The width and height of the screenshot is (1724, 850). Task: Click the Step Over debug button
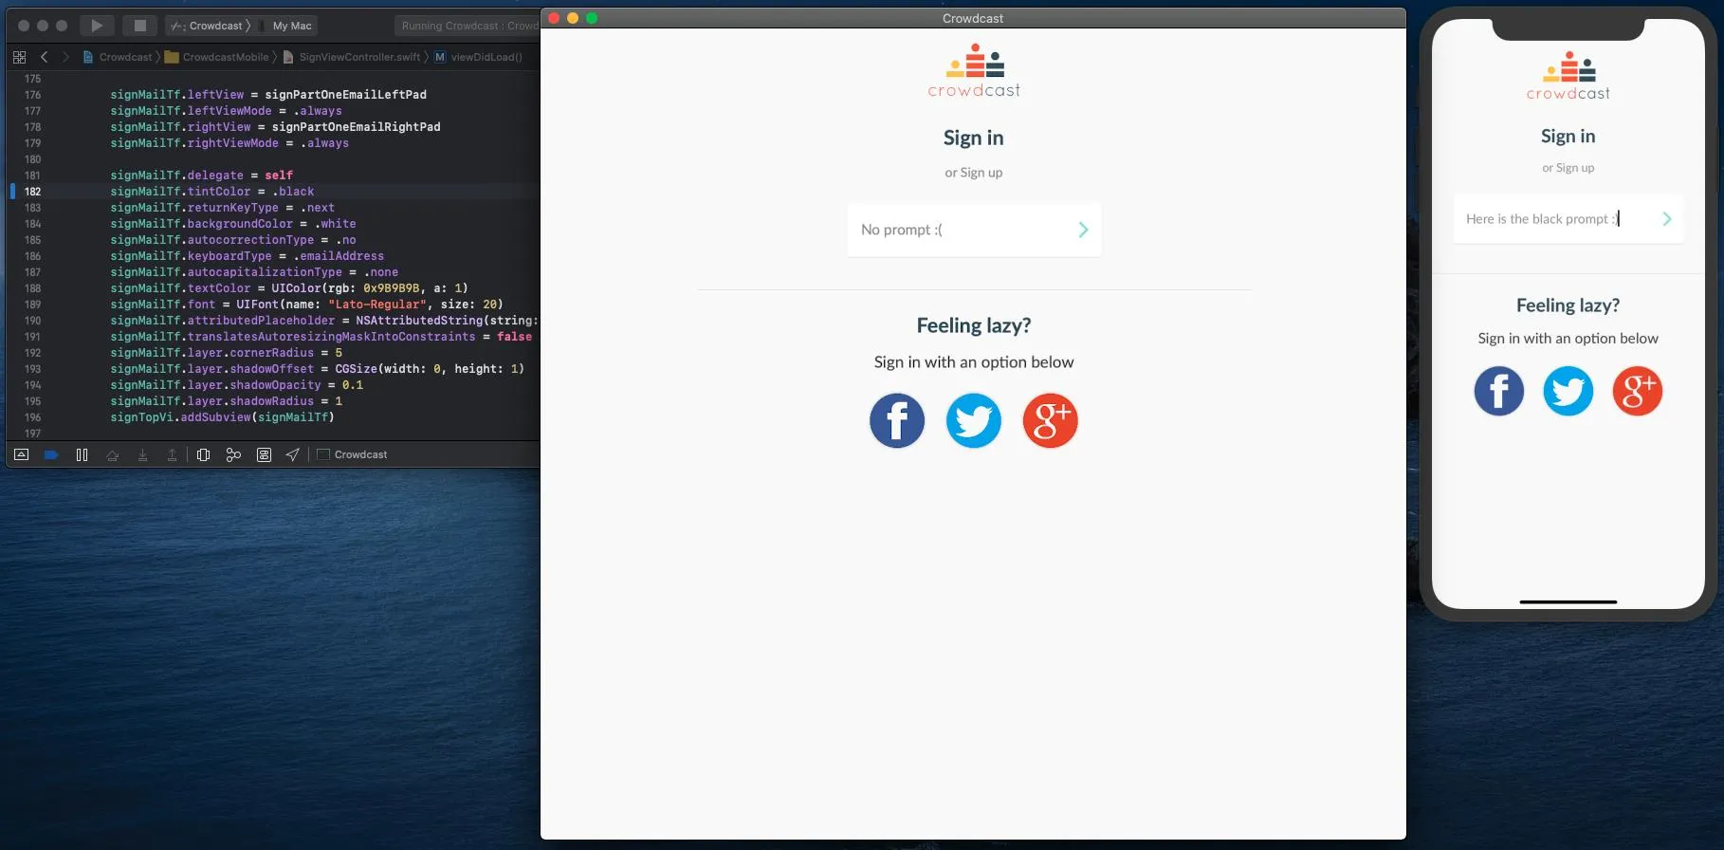[113, 455]
